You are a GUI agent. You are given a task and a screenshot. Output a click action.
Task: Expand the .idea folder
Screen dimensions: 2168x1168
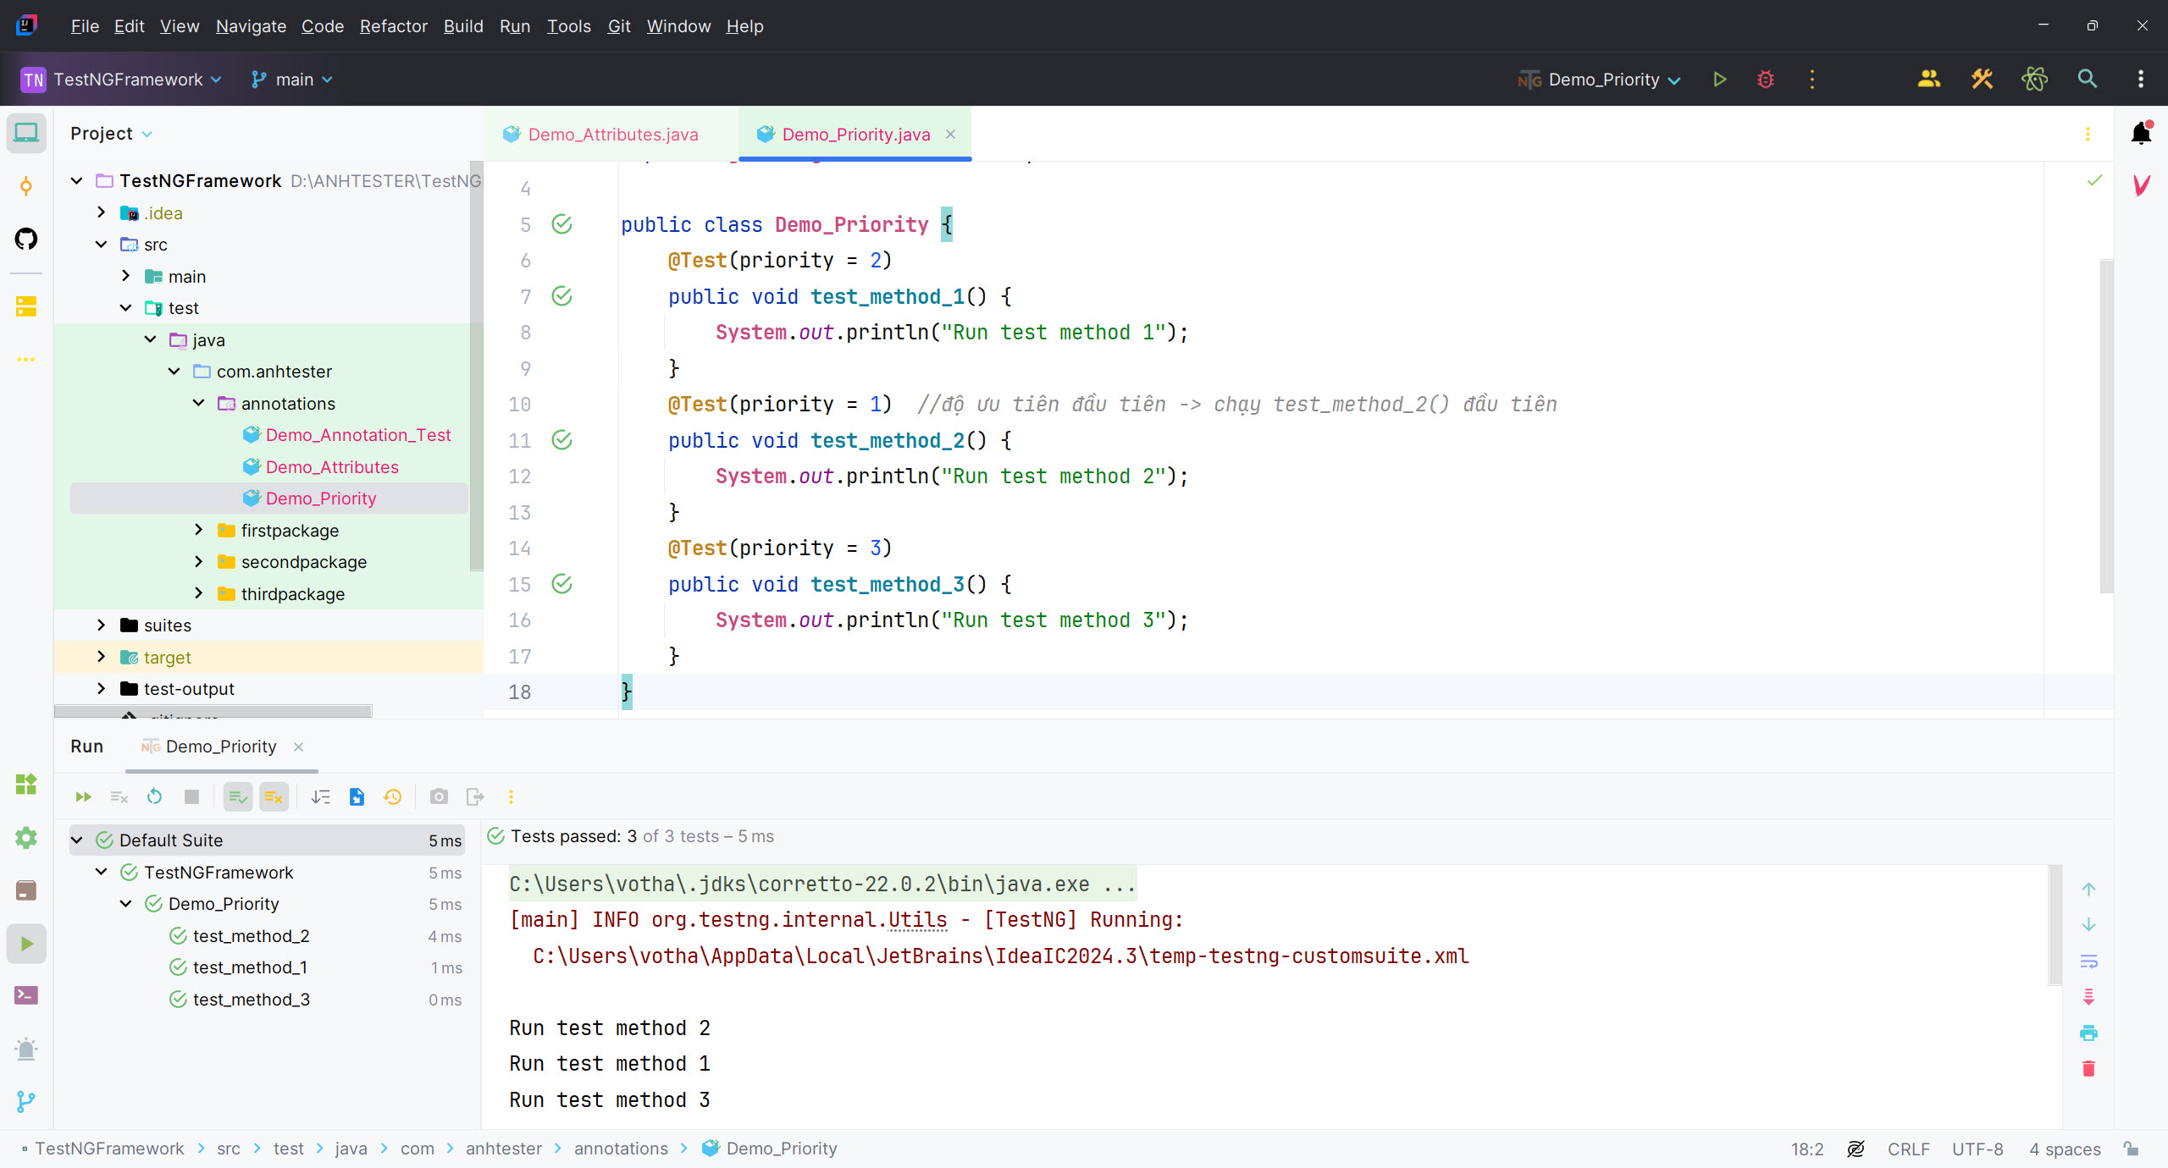(x=101, y=212)
